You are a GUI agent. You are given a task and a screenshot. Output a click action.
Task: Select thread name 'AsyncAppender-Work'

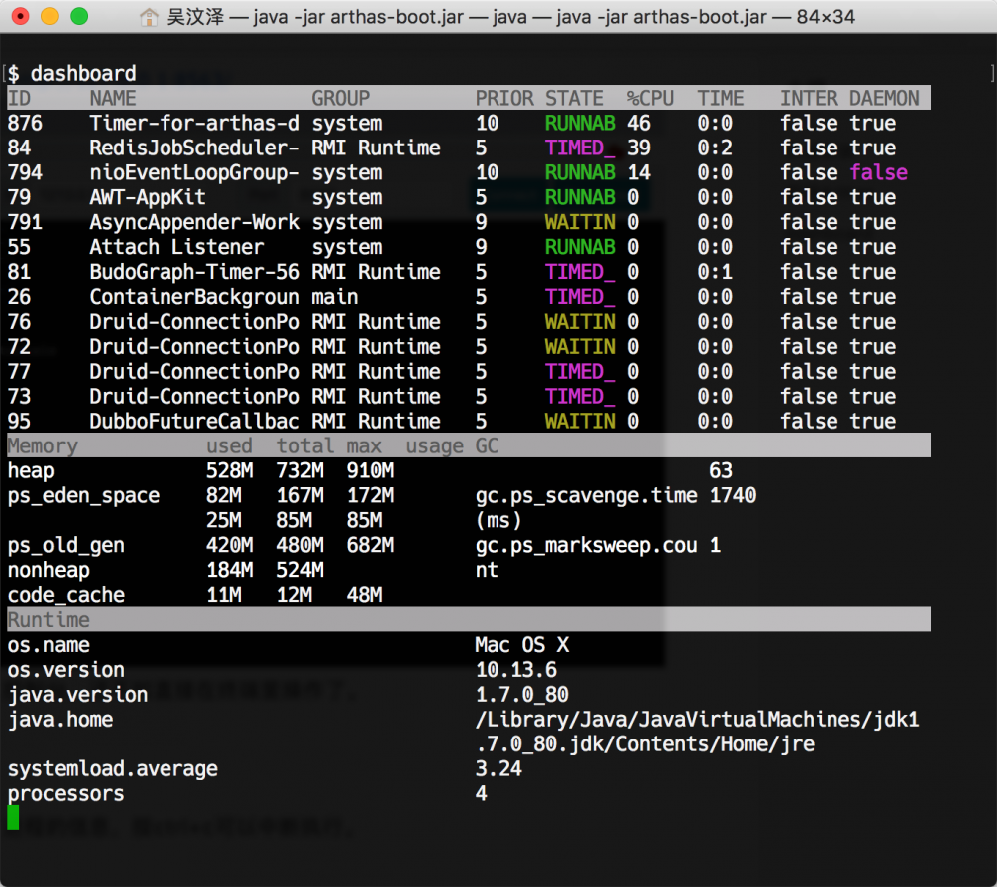194,221
